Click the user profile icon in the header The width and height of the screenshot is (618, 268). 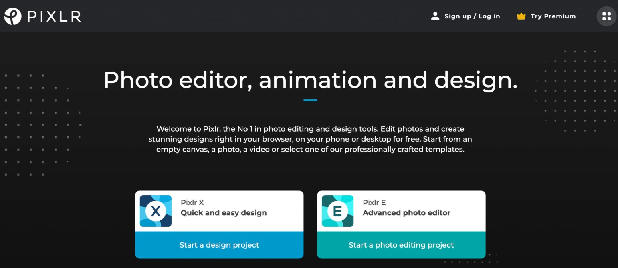pyautogui.click(x=435, y=16)
